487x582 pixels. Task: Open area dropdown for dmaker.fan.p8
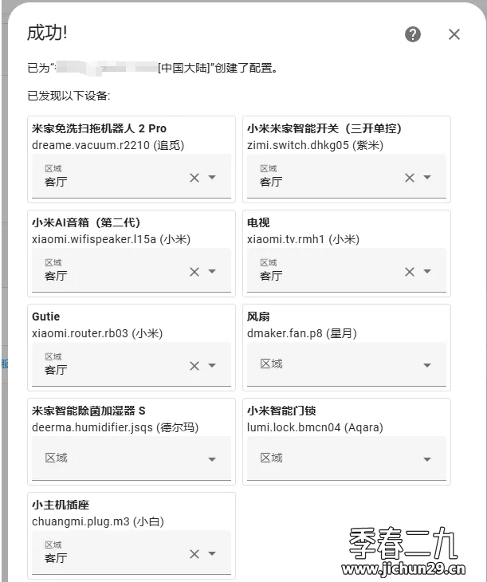pos(427,366)
